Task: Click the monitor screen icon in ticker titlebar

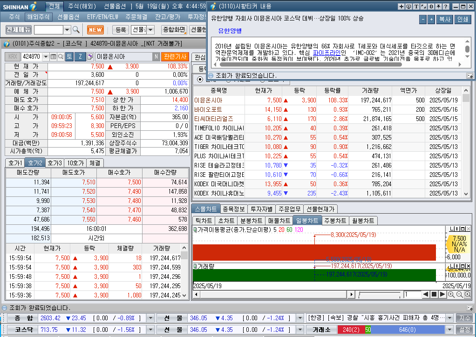Action: click(x=408, y=7)
